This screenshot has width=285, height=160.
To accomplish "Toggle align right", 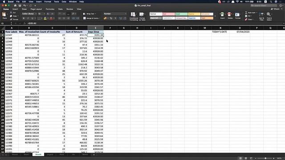I will [68, 18].
